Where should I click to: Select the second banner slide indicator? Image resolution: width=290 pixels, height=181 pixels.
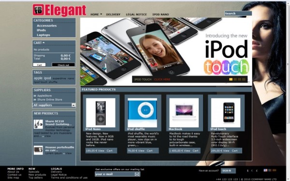point(235,79)
